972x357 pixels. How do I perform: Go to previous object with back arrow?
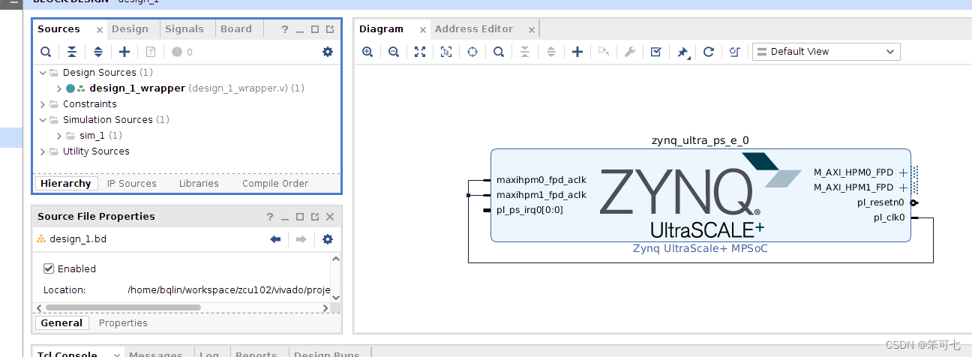[x=275, y=239]
